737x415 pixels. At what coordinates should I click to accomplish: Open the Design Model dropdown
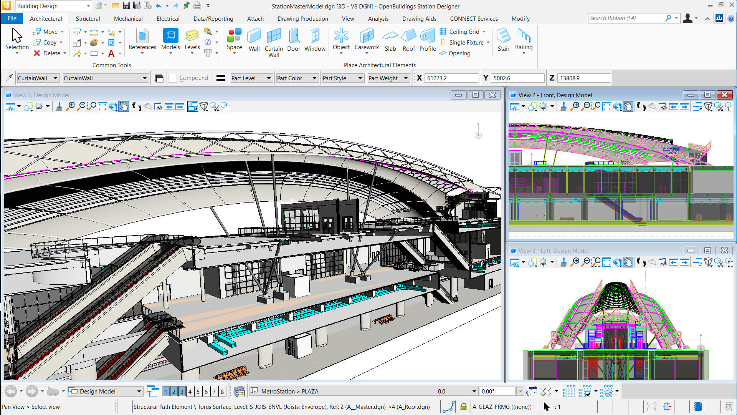pos(139,392)
